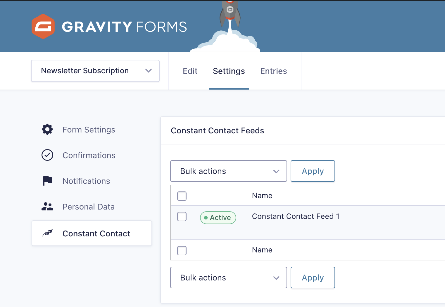Open the Constant Contact Feed 1 link
445x307 pixels.
click(296, 216)
